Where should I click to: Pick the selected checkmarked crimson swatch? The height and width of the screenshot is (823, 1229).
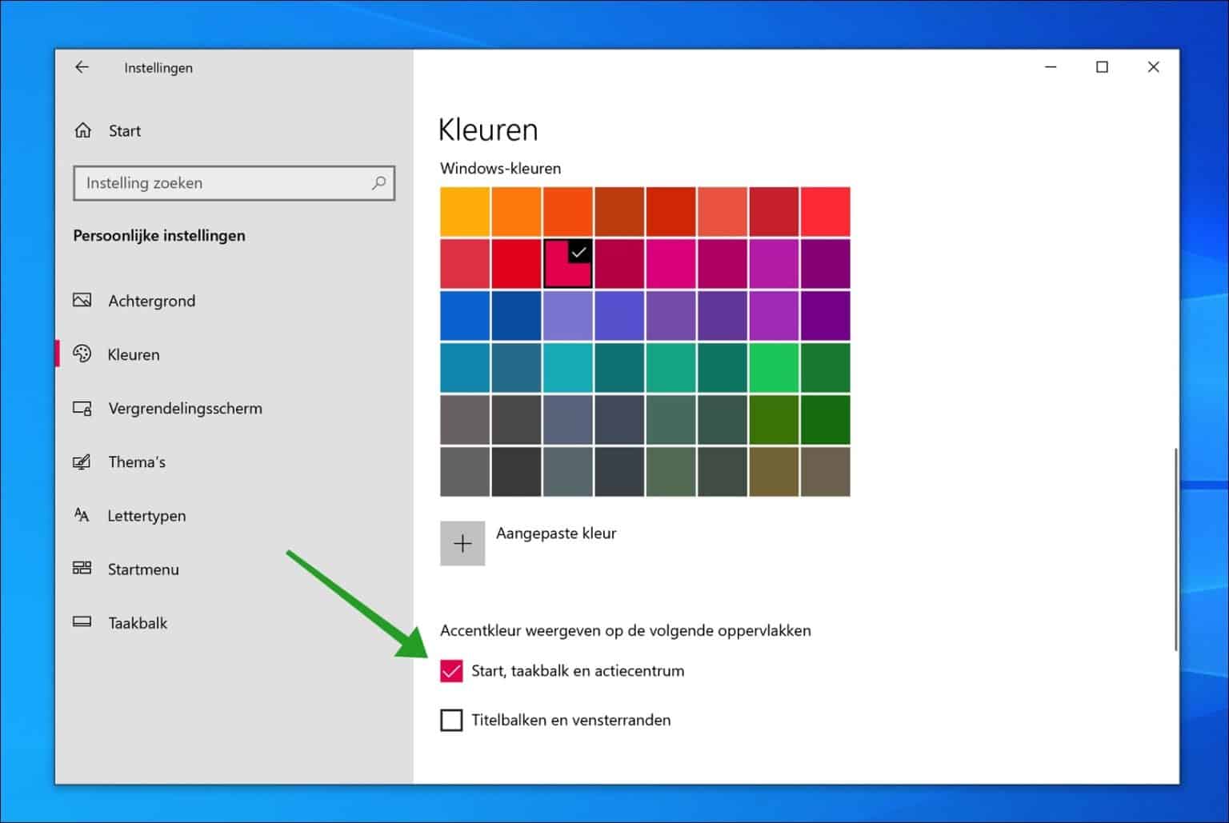568,263
